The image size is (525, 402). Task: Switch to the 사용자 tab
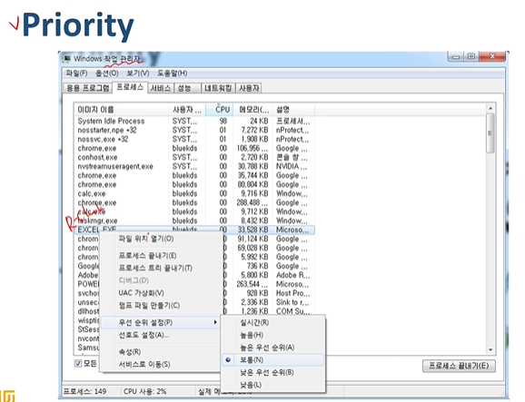tap(249, 88)
